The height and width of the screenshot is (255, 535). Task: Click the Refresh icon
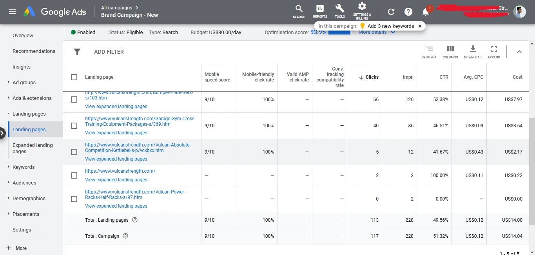pyautogui.click(x=391, y=12)
